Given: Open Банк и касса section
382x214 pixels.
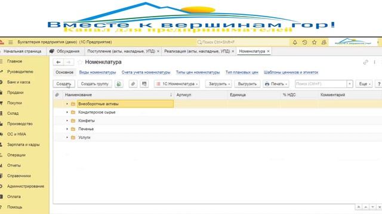Looking at the screenshot, I should [x=19, y=82].
